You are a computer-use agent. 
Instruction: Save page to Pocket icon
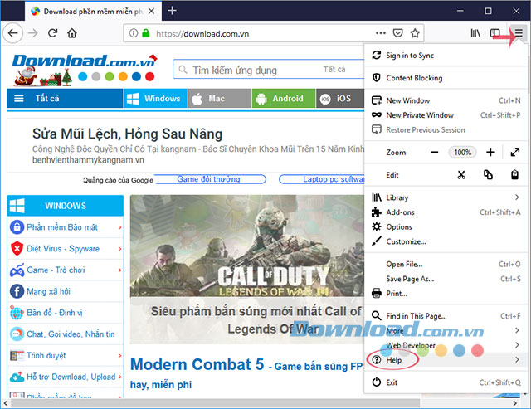(397, 33)
